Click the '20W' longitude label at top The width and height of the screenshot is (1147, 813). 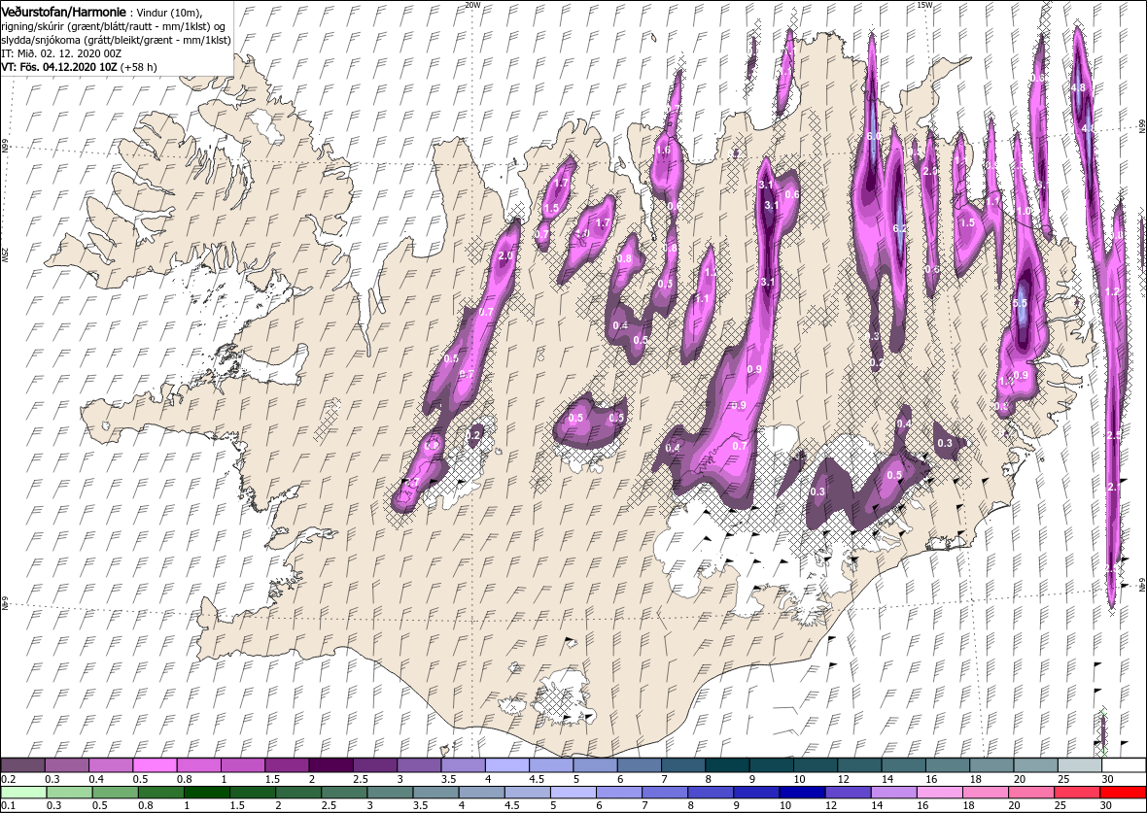coord(473,5)
